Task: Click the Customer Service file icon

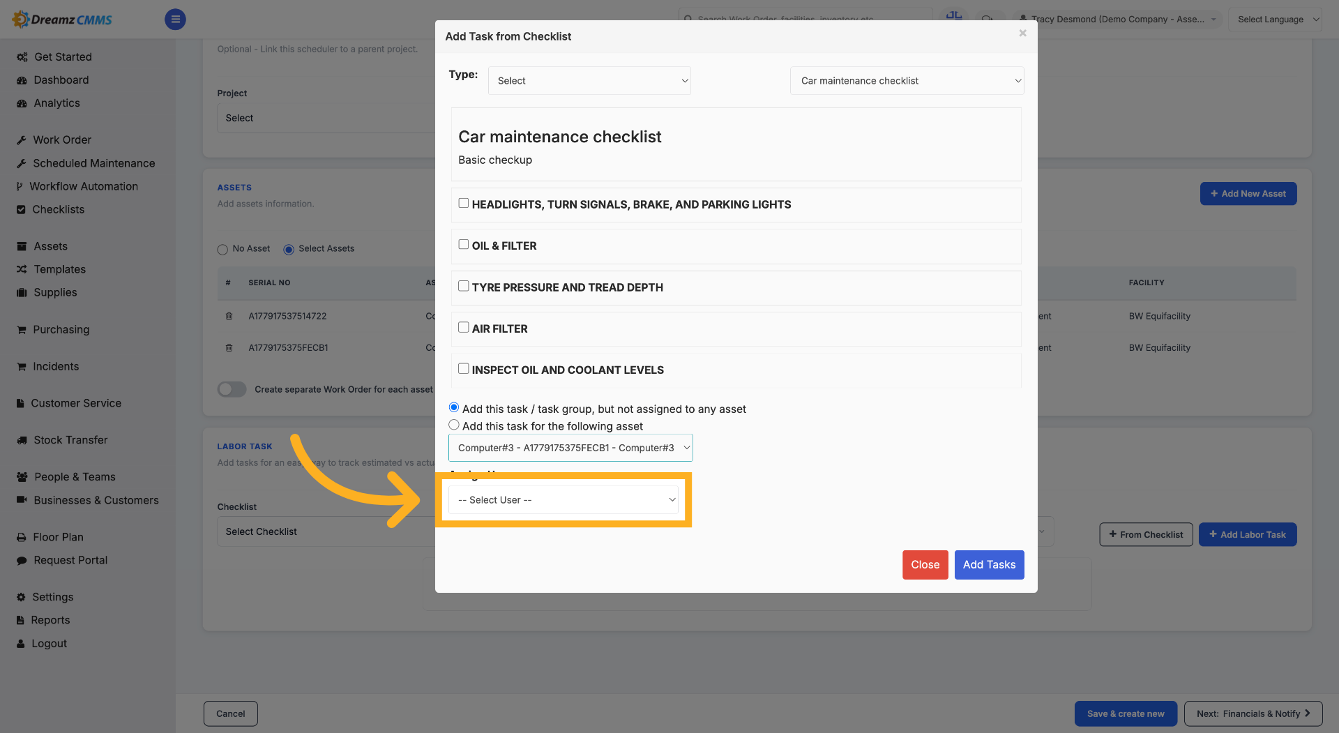Action: (20, 403)
